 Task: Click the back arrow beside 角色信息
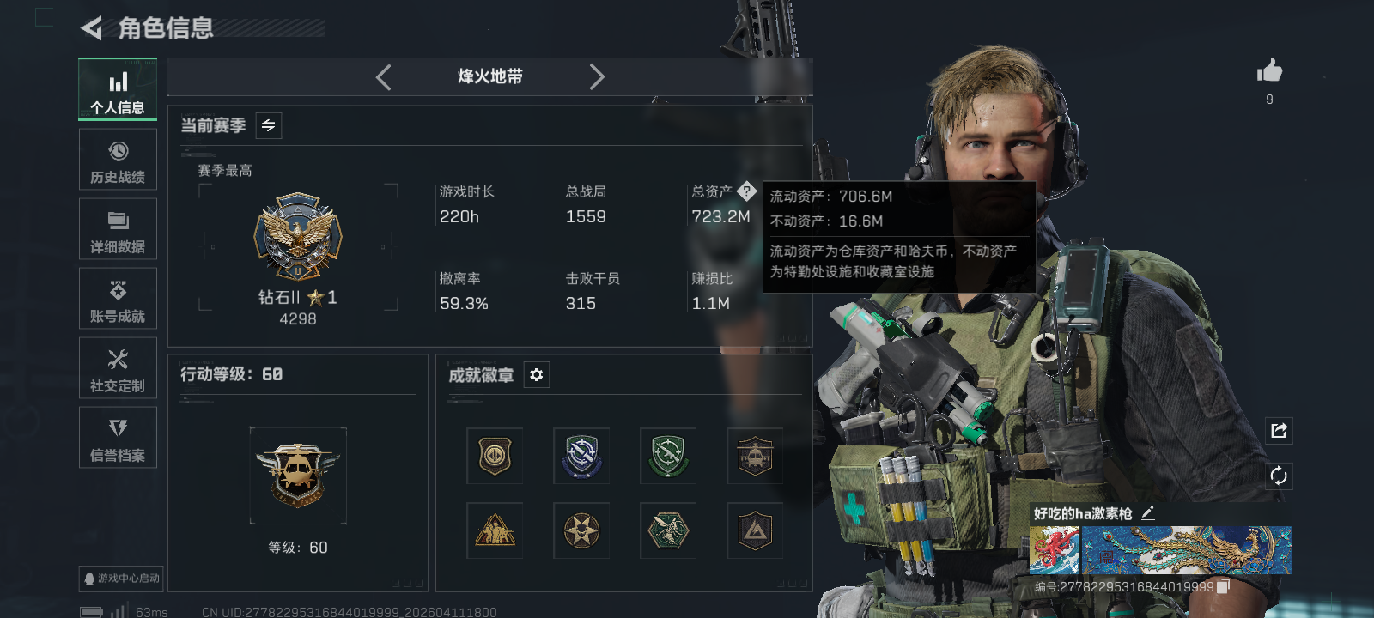pos(91,28)
